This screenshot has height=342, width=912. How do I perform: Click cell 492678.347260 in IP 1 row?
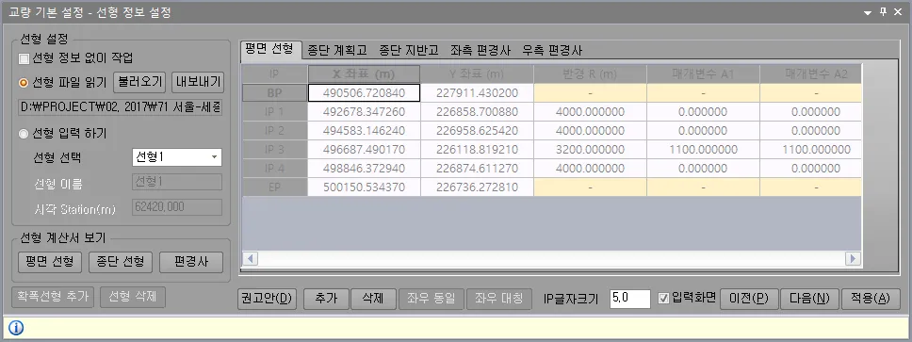pos(364,112)
